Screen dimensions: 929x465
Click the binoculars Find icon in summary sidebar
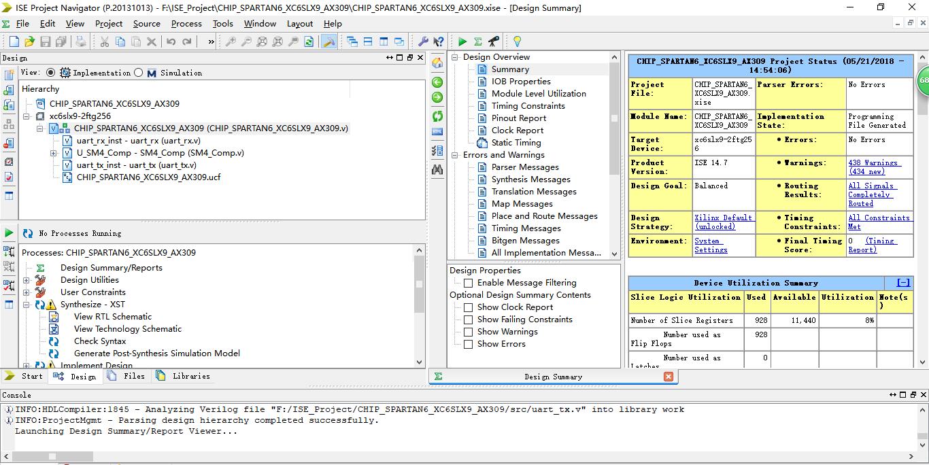(437, 169)
